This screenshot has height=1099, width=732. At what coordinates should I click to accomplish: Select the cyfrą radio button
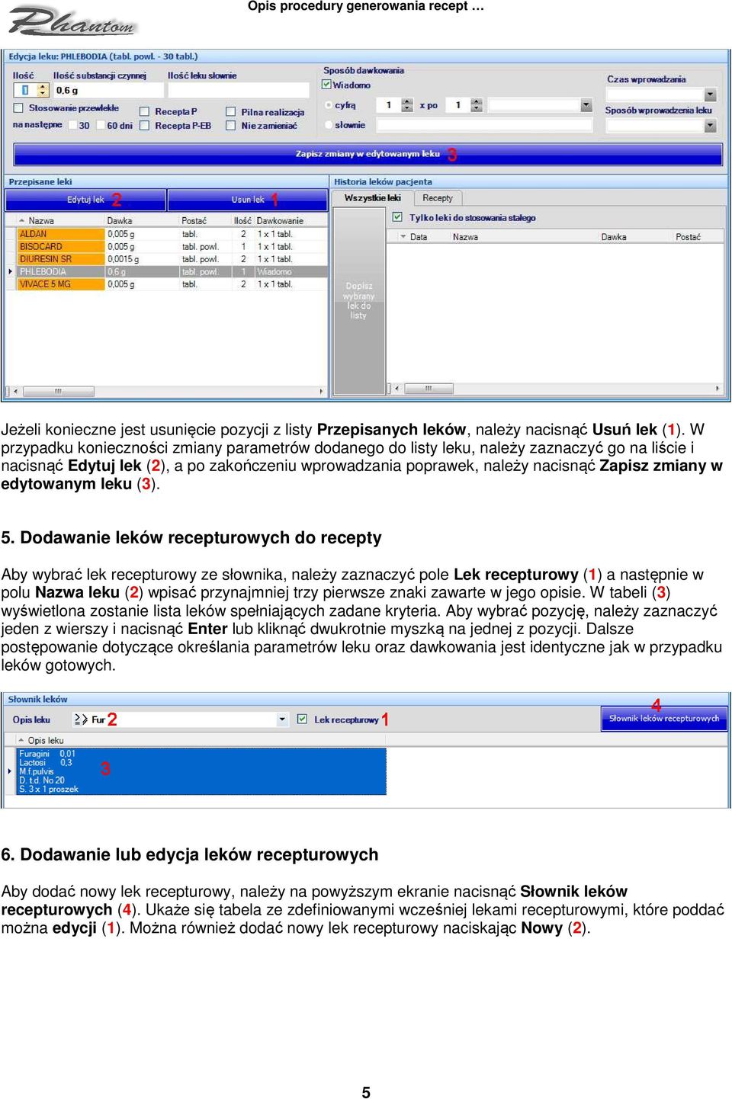329,105
